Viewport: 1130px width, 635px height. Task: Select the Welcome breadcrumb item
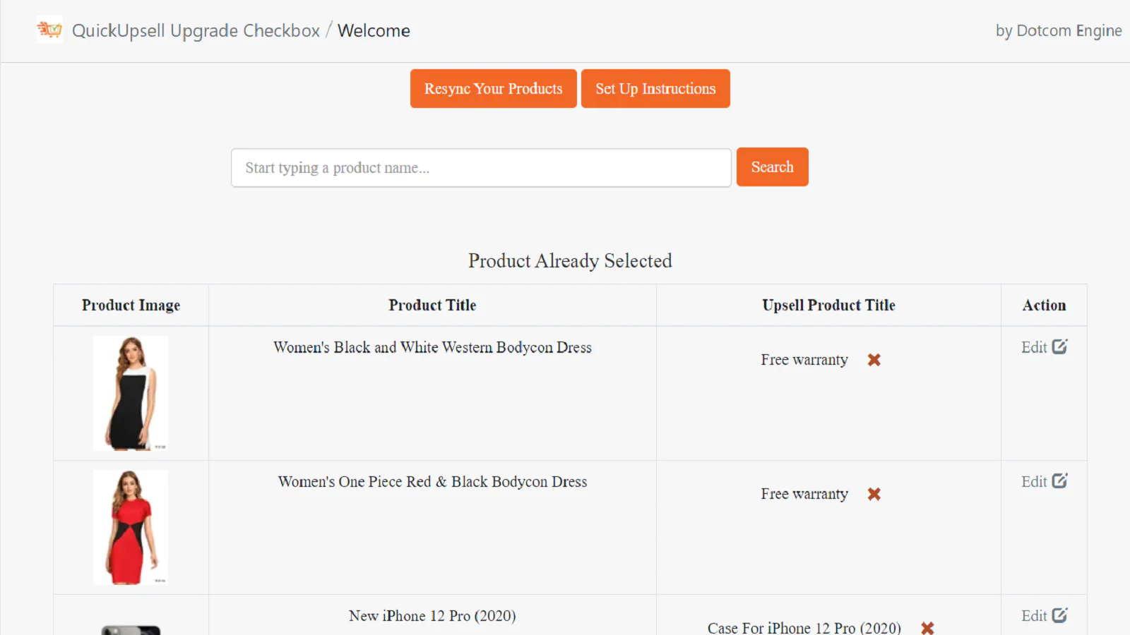pyautogui.click(x=374, y=31)
